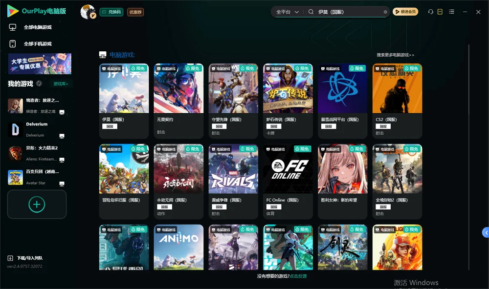Open the 全平台 platform dropdown
The height and width of the screenshot is (289, 489).
click(287, 12)
